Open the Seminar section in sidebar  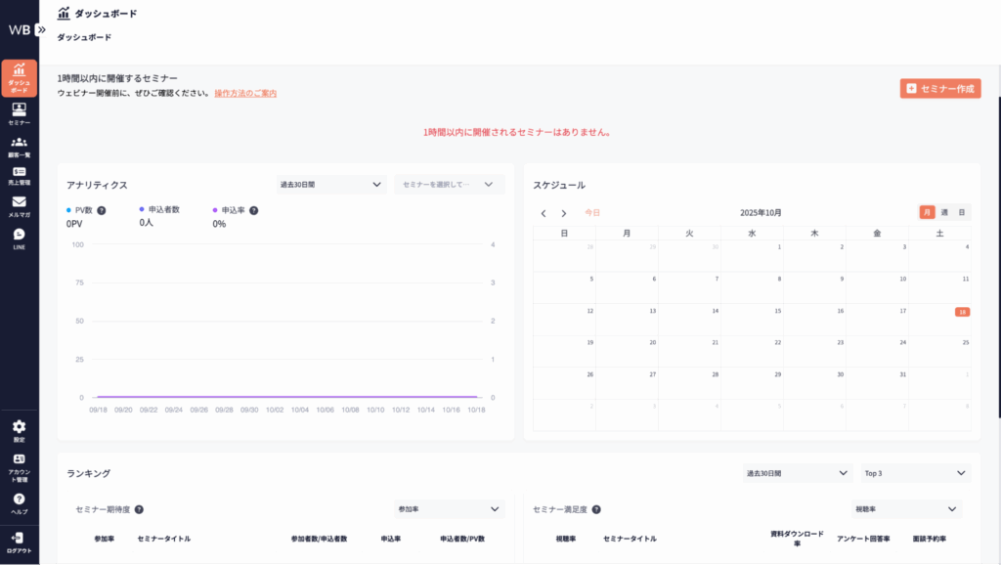19,113
